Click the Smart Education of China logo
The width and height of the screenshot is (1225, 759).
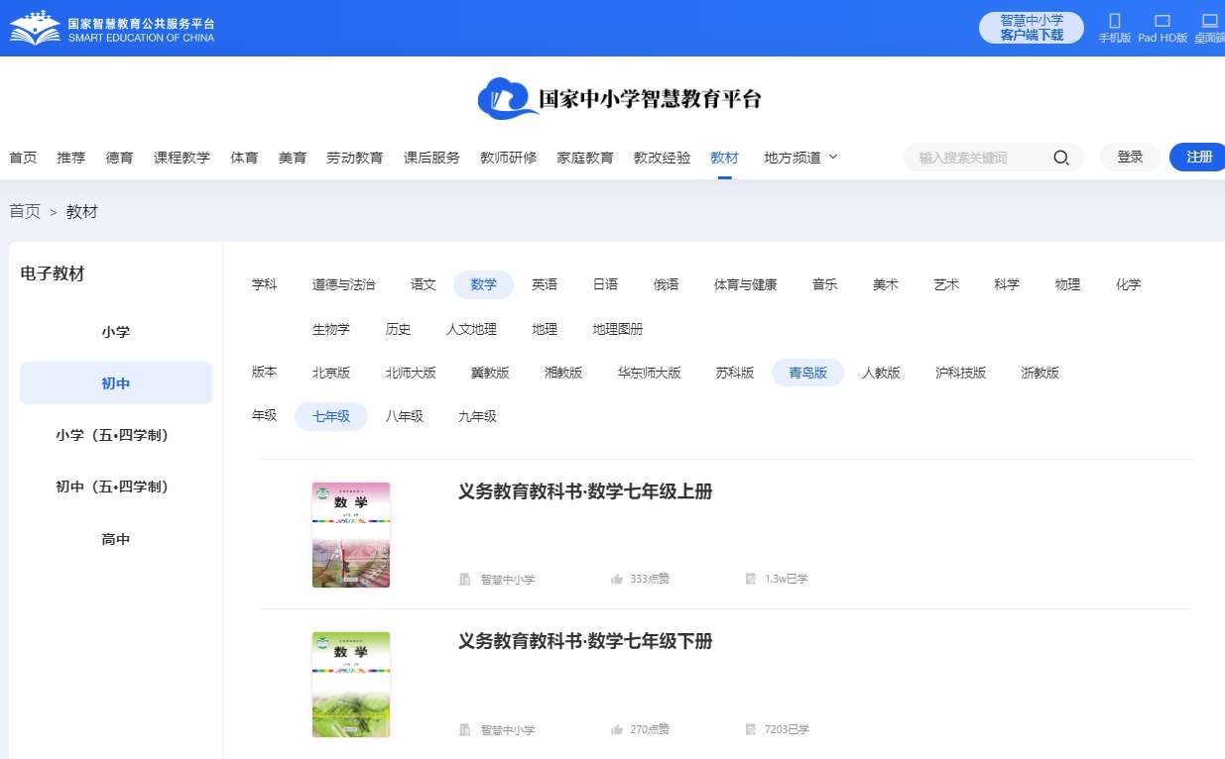(x=112, y=29)
